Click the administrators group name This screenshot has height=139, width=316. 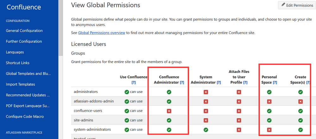point(86,92)
